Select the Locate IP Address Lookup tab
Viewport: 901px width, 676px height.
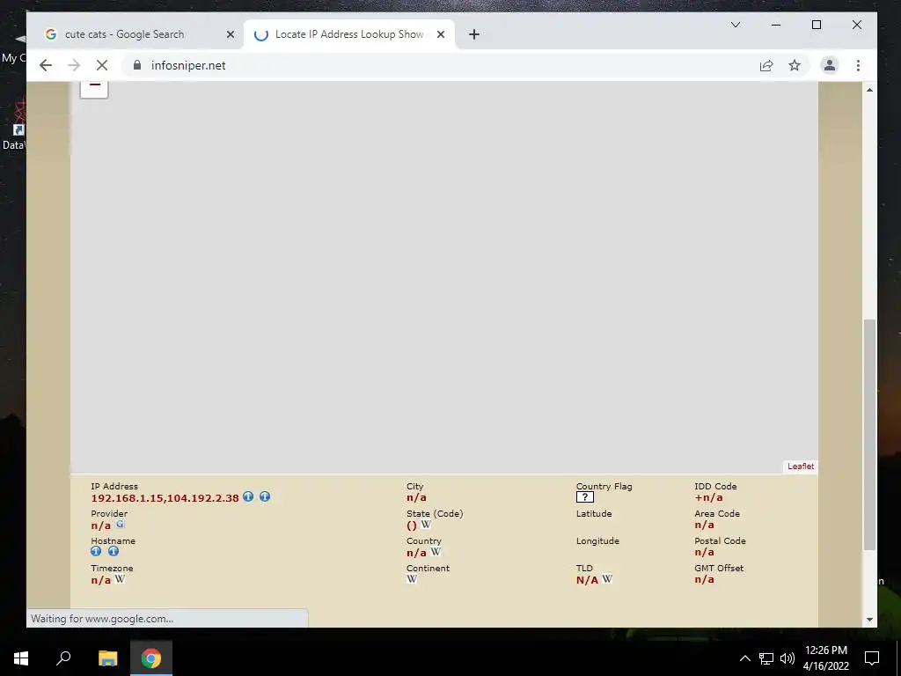(x=349, y=34)
